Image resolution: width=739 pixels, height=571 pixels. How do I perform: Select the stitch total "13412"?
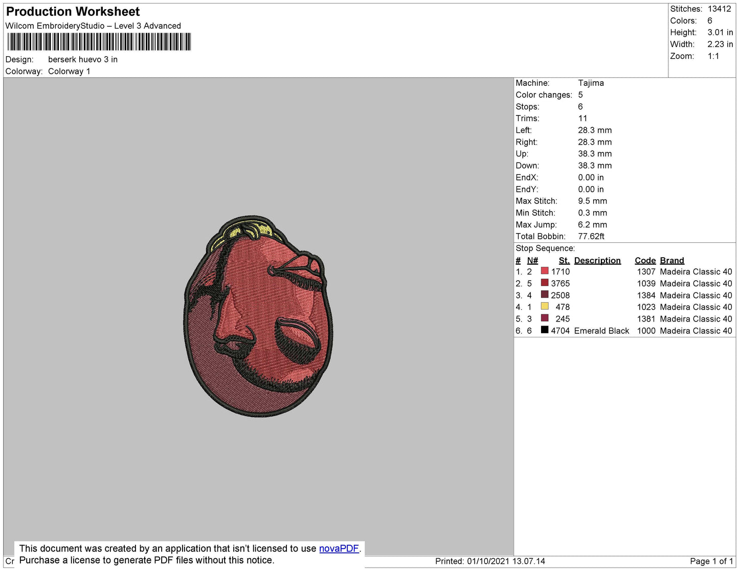click(720, 9)
